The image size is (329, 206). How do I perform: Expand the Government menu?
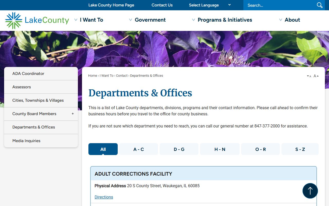click(147, 20)
